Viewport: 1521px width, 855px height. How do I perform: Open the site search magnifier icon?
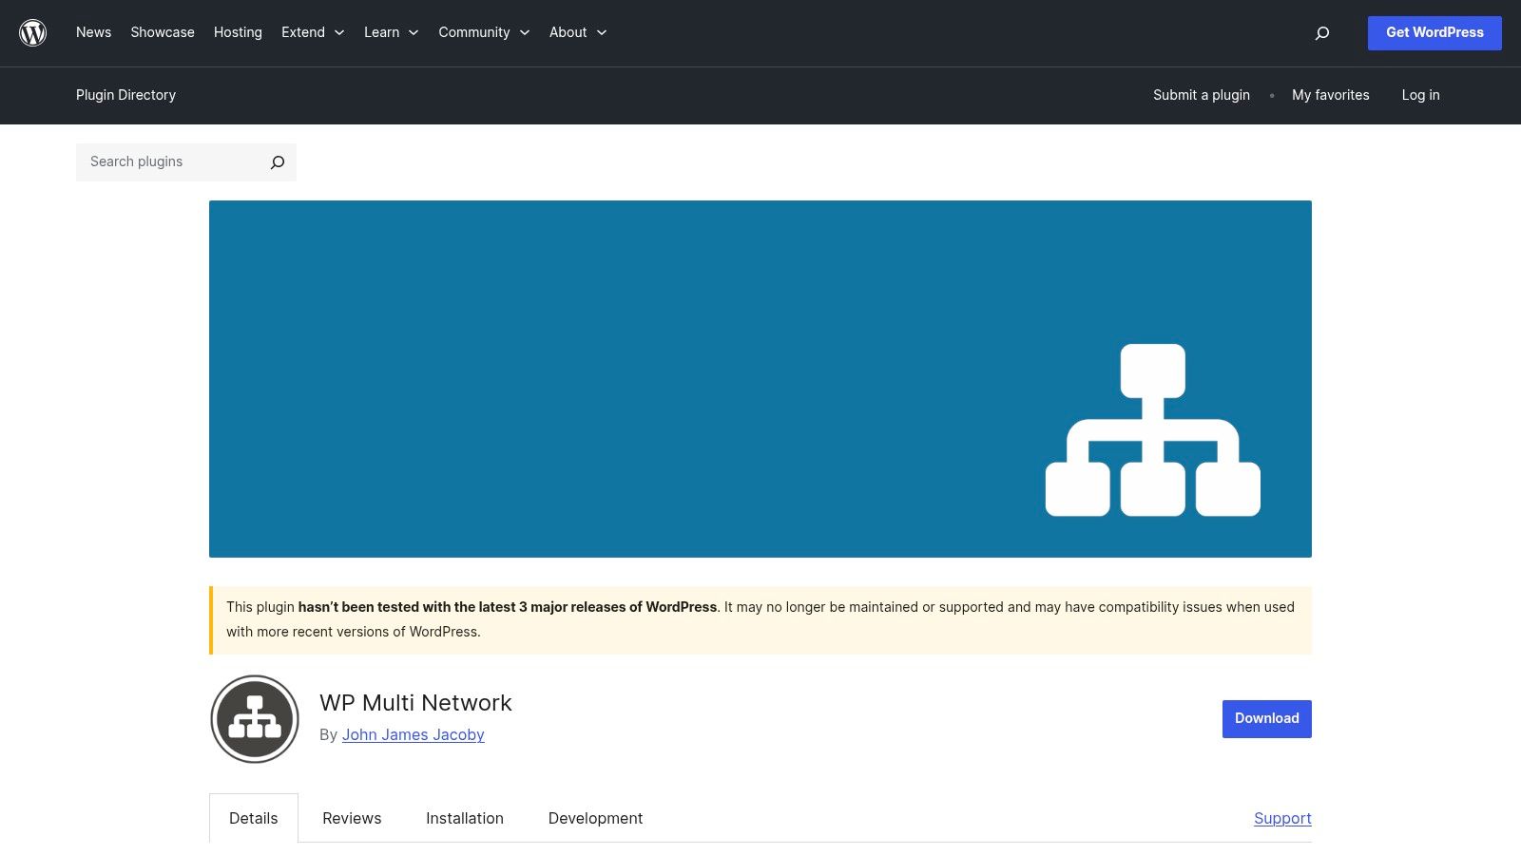point(1321,33)
